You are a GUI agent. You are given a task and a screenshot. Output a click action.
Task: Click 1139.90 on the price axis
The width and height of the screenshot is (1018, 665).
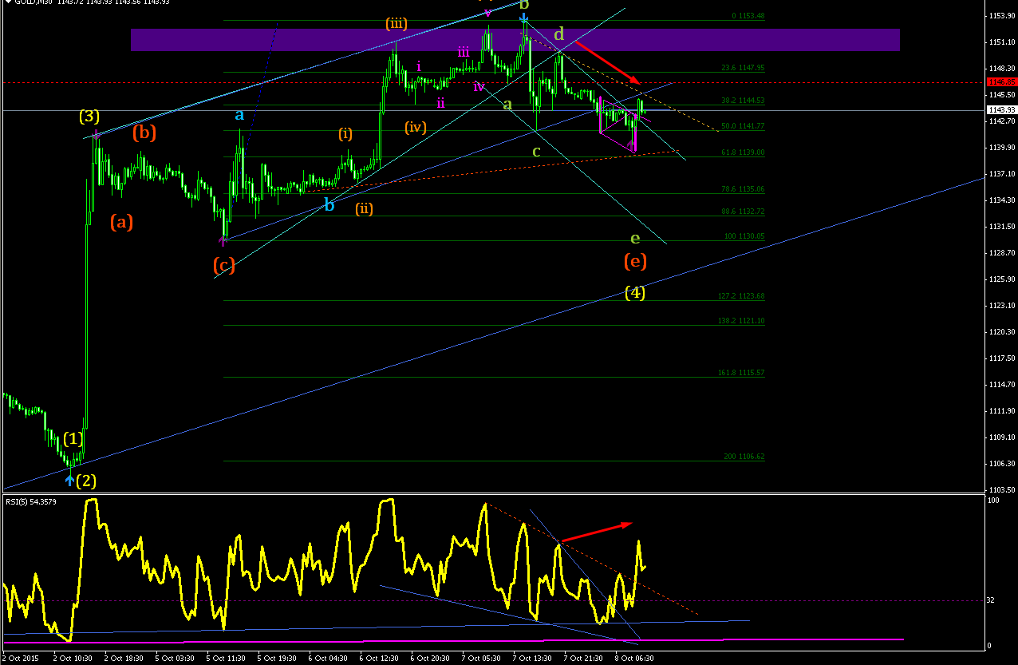point(1002,148)
